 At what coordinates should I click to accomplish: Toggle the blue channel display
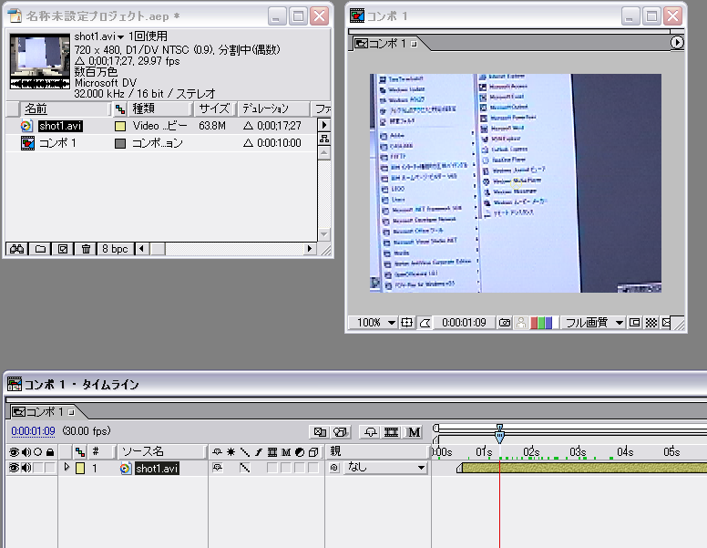548,323
